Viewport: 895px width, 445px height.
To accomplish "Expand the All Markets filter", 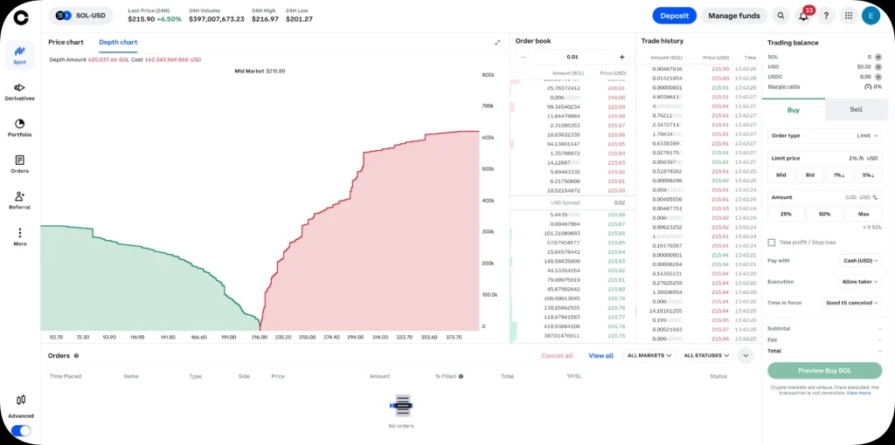I will pyautogui.click(x=649, y=356).
